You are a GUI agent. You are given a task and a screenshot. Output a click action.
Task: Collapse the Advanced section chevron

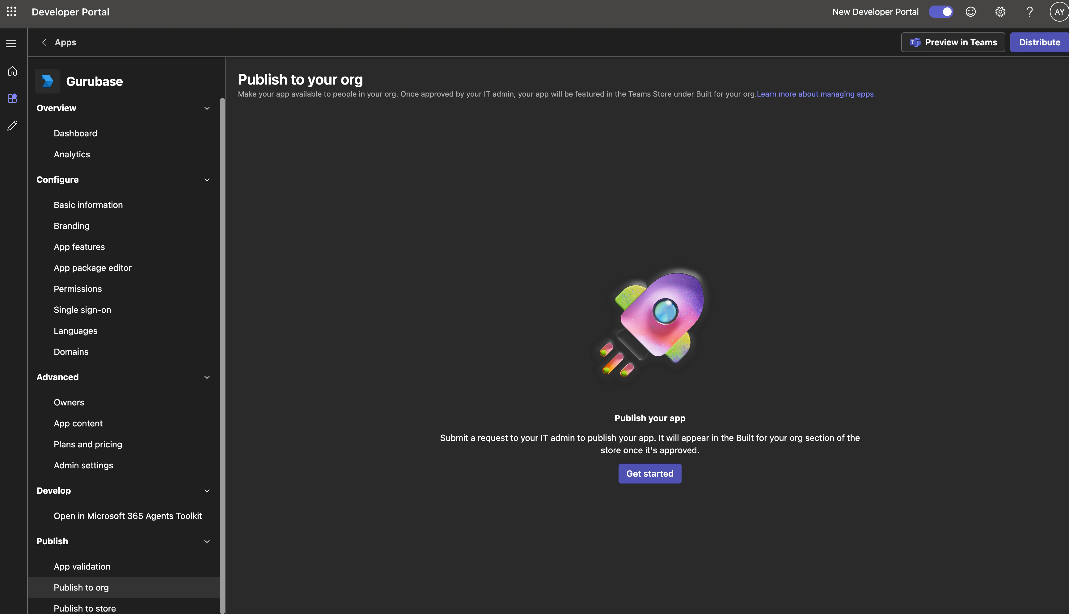pos(207,377)
